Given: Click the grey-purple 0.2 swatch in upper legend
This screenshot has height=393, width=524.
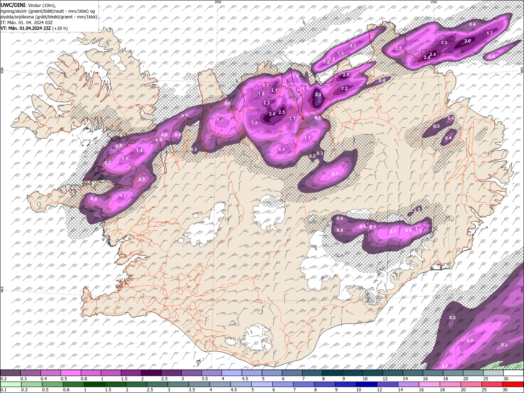Looking at the screenshot, I should pos(10,373).
